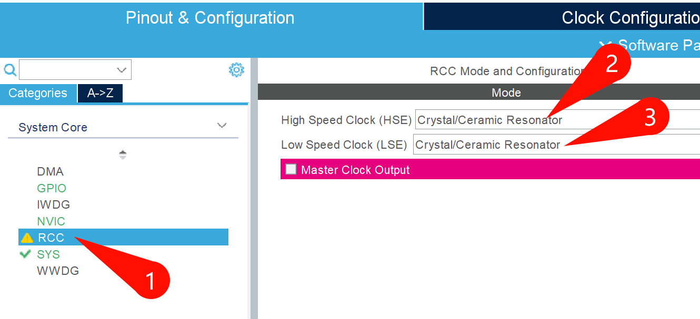The width and height of the screenshot is (700, 319).
Task: Click the RCC yellow warning icon
Action: (27, 238)
